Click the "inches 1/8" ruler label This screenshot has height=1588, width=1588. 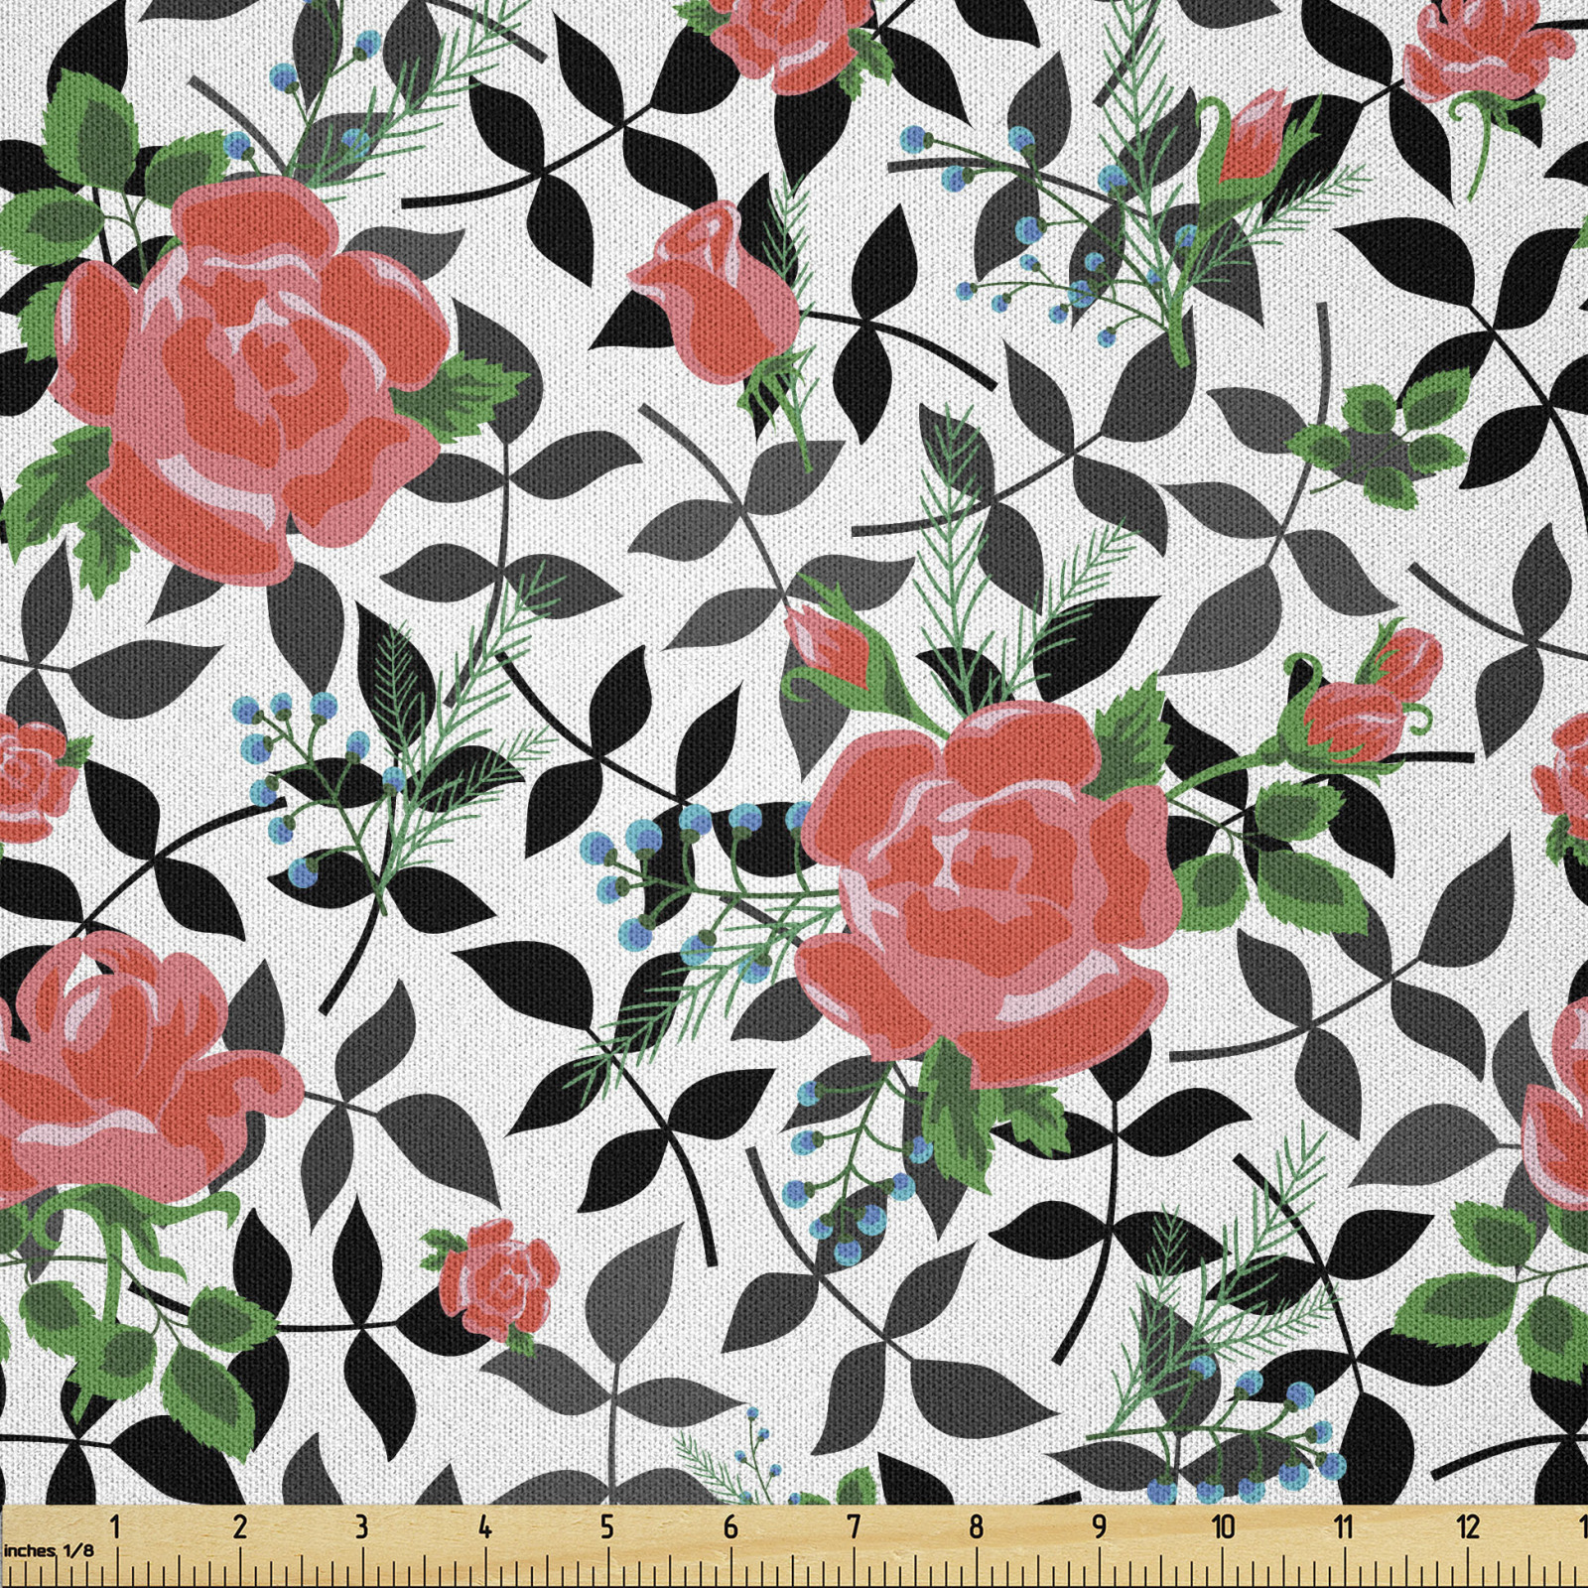click(48, 1550)
